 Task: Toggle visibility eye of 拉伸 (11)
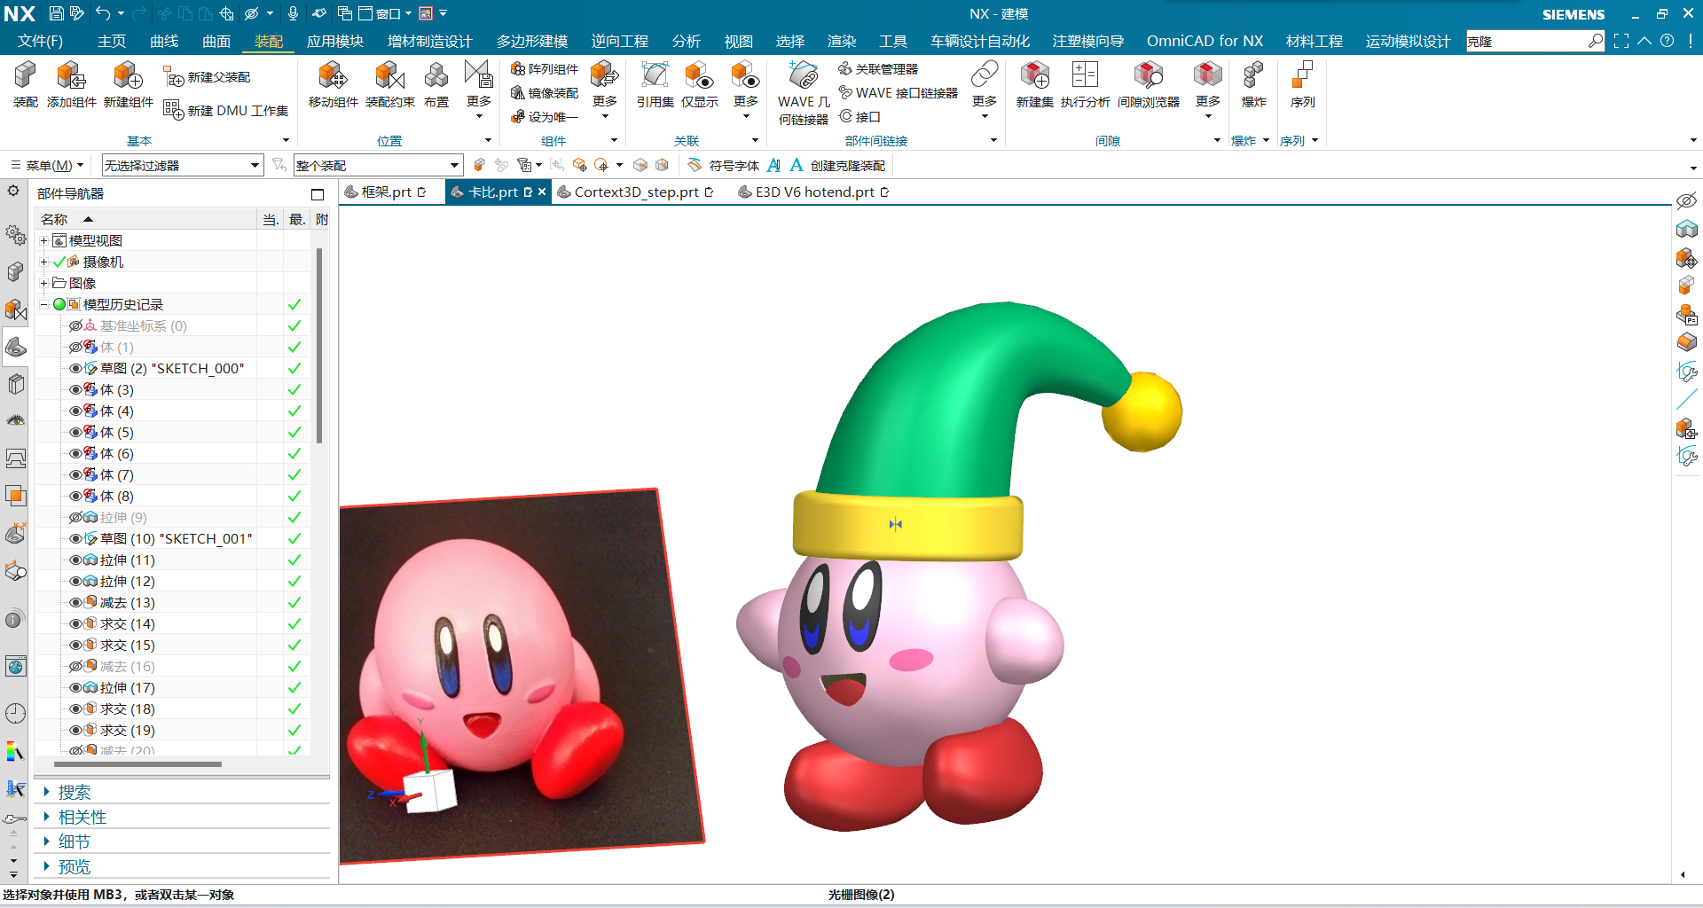(x=75, y=560)
